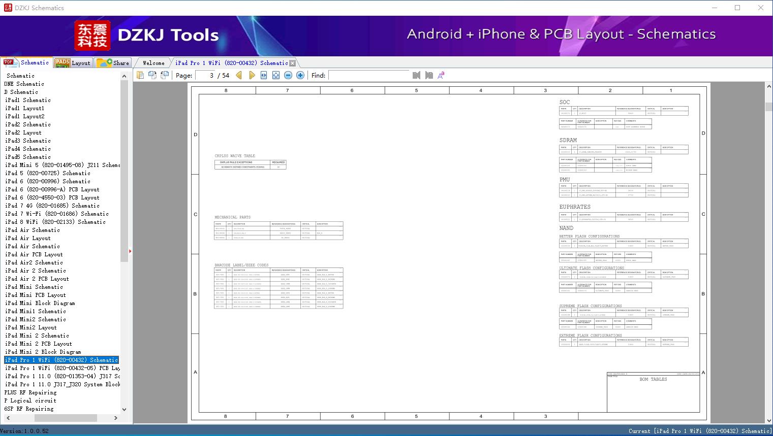The width and height of the screenshot is (773, 436).
Task: Open 'iPad 8 WiFi (820-02133) Schematic' entry
Action: tap(55, 222)
